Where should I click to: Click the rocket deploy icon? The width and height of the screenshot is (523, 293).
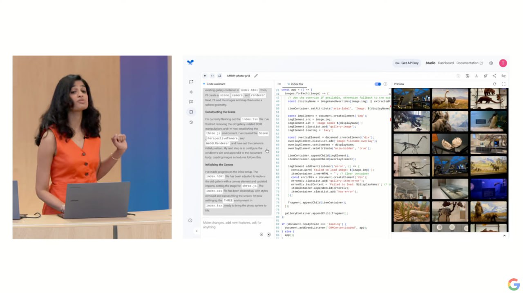pyautogui.click(x=485, y=76)
